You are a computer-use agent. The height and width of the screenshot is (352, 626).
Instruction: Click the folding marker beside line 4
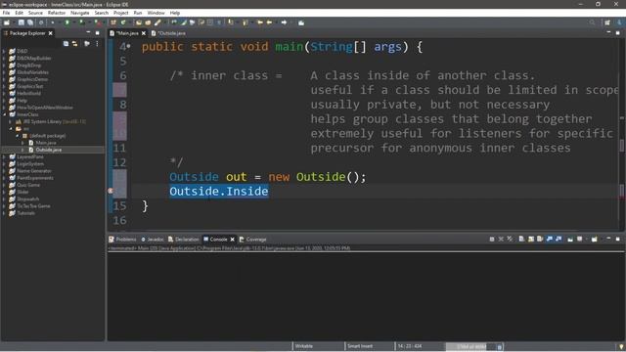[x=128, y=46]
